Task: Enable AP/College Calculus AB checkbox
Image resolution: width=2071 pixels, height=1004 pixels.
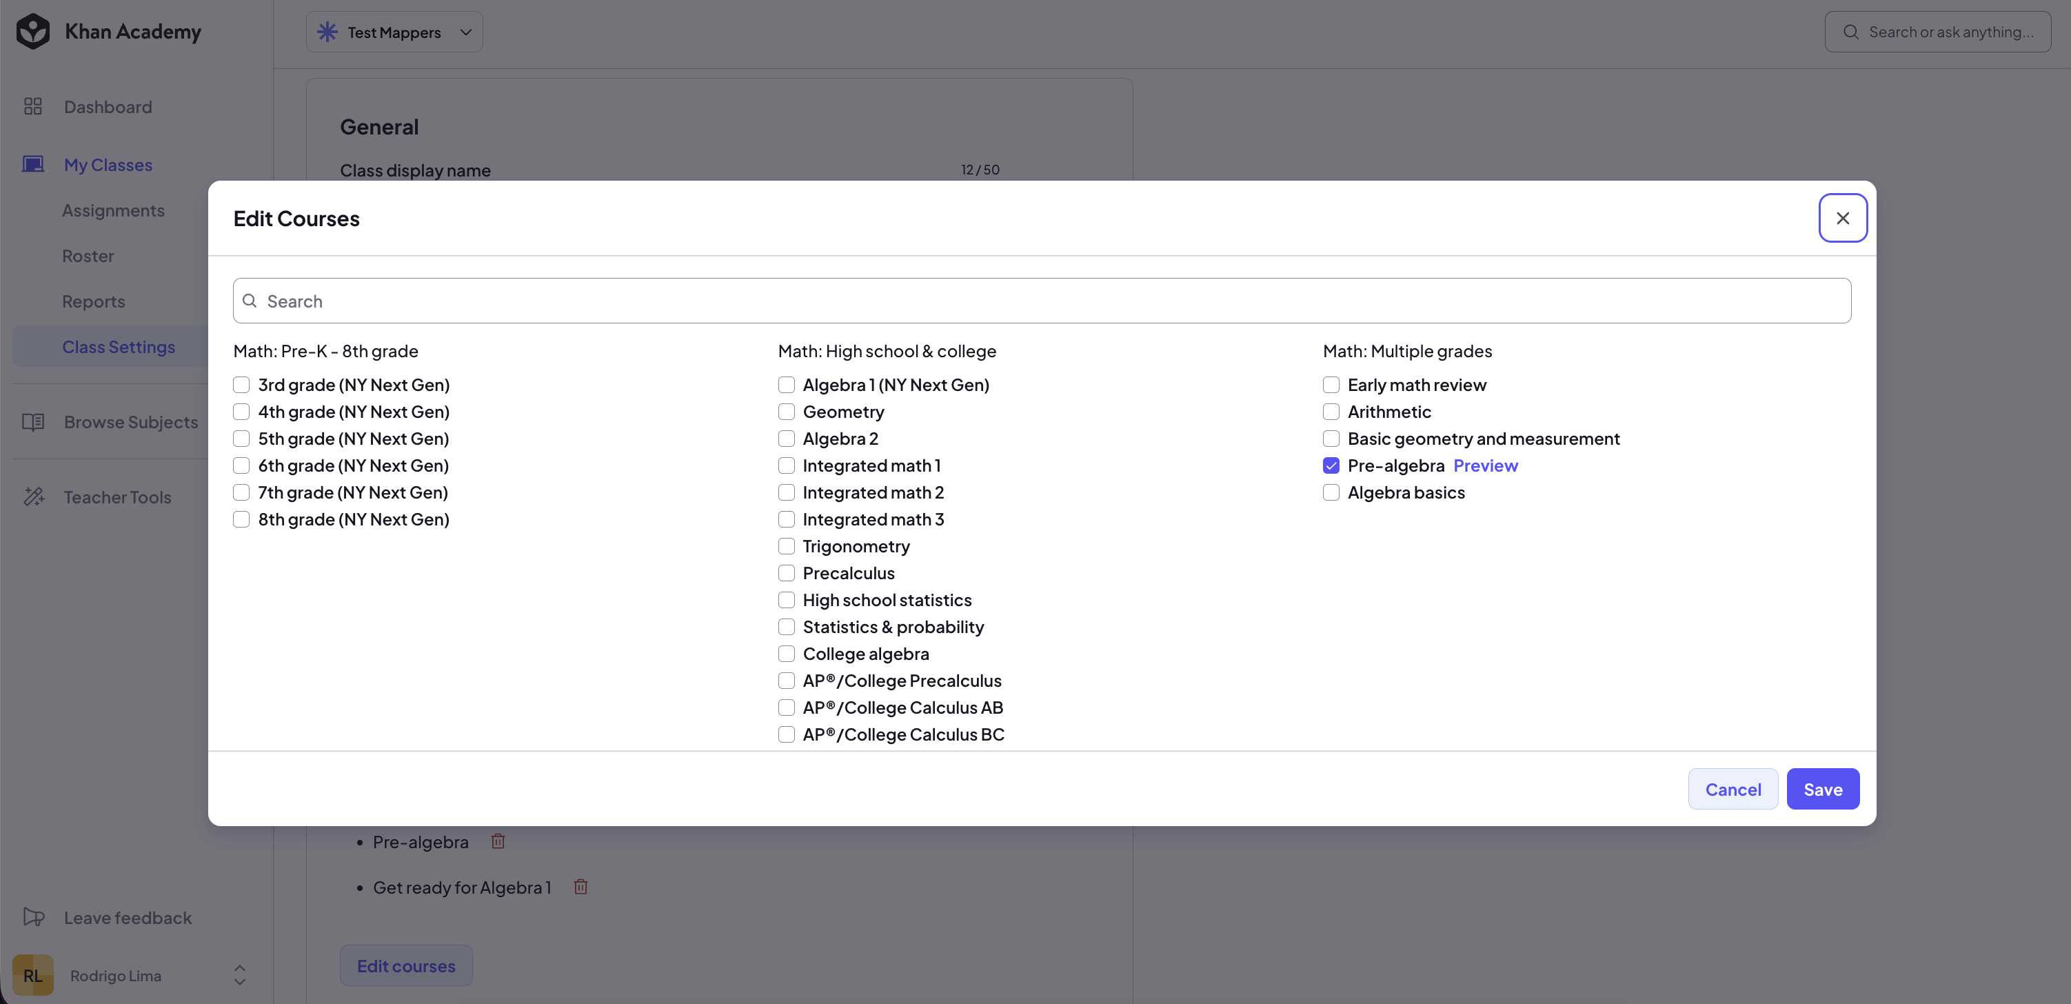Action: pos(786,707)
